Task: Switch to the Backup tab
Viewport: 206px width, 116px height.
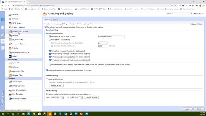Action: [x=55, y=20]
